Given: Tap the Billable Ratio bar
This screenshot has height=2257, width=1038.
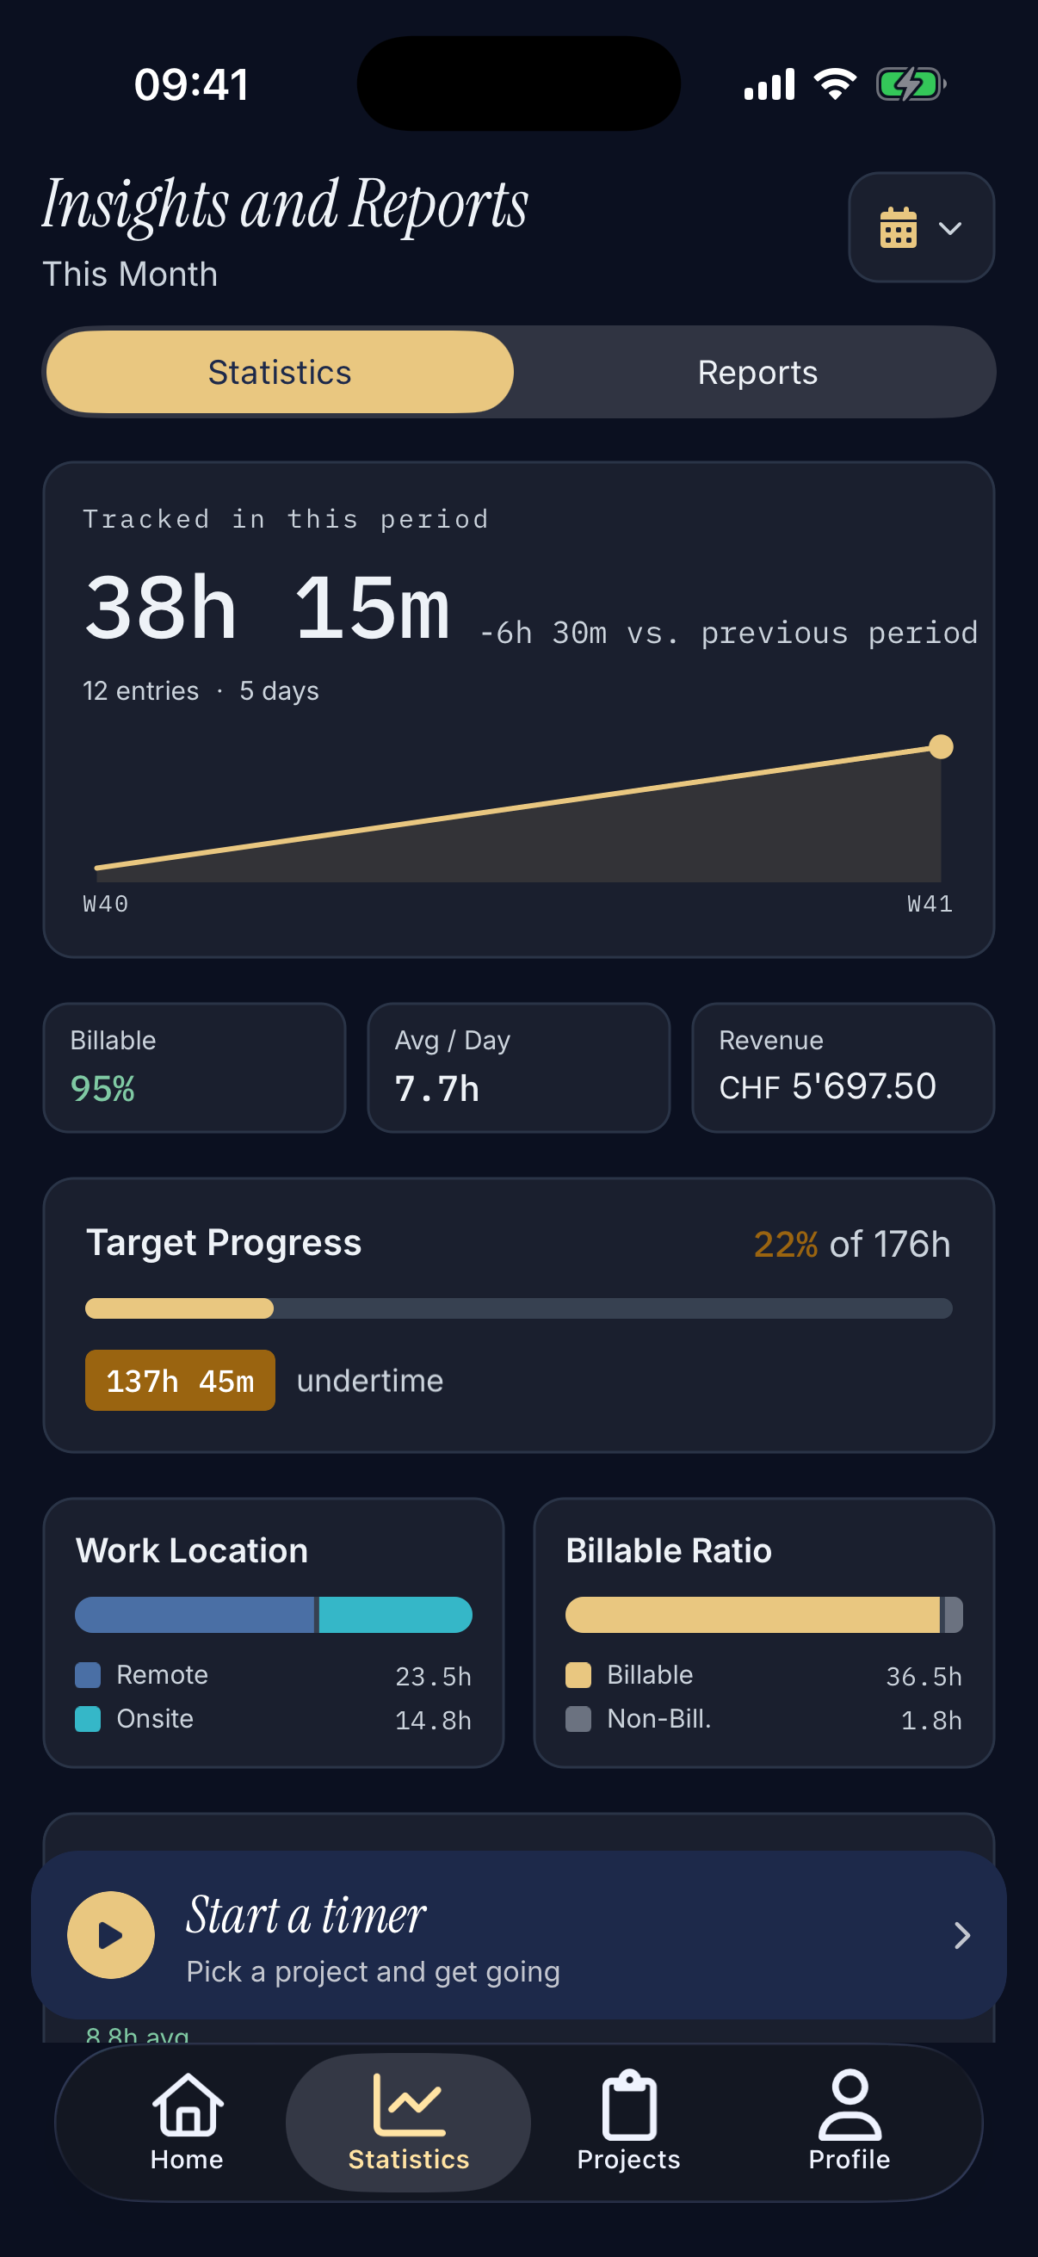Looking at the screenshot, I should coord(763,1615).
